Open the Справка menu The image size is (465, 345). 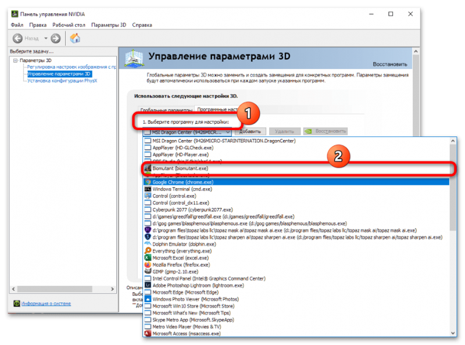[x=142, y=25]
